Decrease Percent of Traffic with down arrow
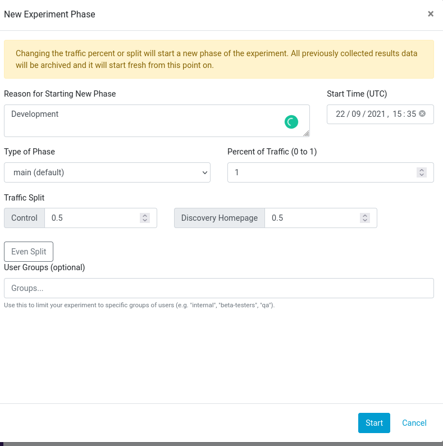443x446 pixels. click(x=422, y=175)
